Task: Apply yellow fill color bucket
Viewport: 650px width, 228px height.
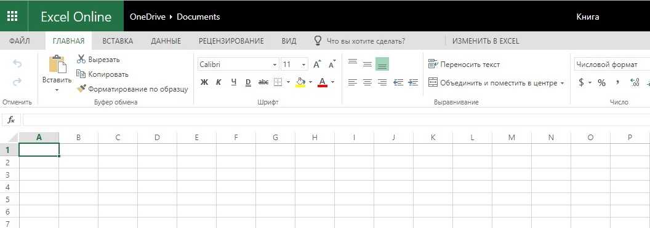Action: click(x=300, y=82)
